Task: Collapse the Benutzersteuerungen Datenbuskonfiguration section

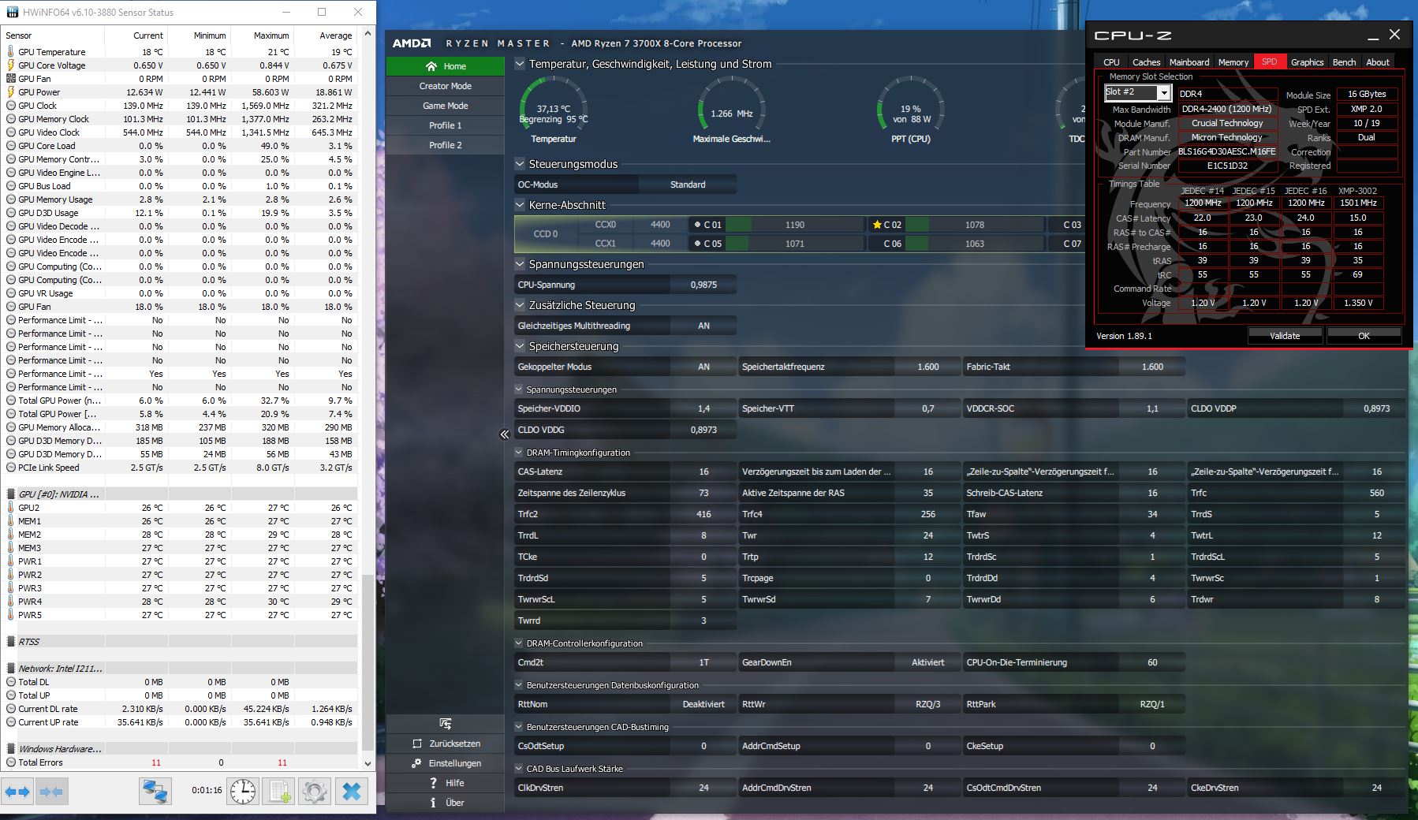Action: click(519, 685)
